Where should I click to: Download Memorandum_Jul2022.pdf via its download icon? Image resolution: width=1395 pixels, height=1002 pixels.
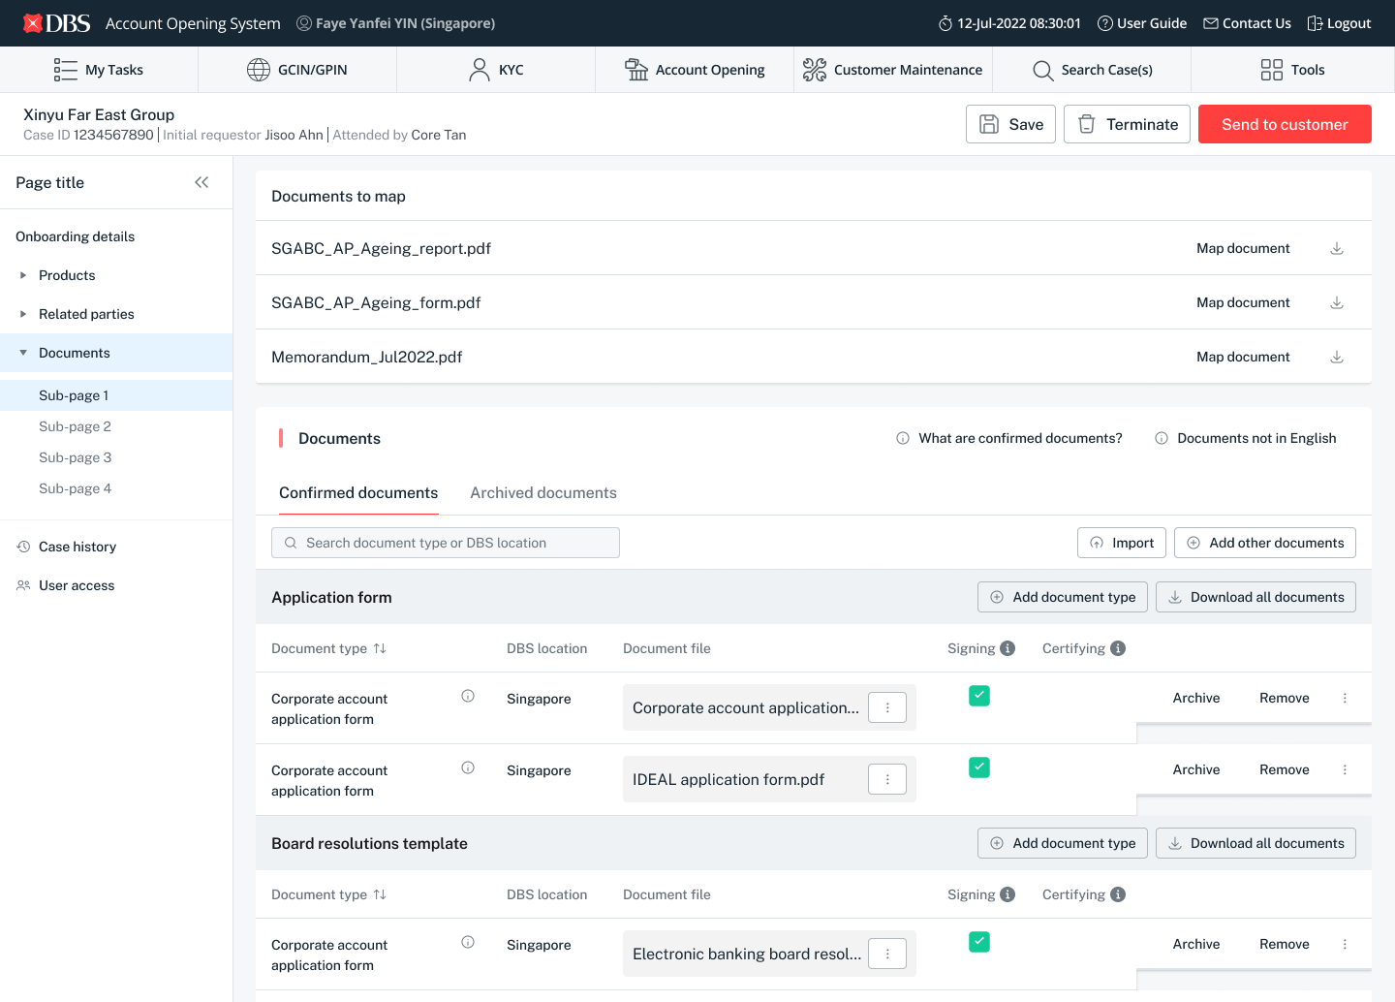point(1337,357)
